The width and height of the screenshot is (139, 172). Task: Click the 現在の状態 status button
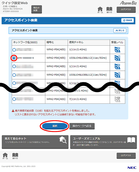pos(37,9)
